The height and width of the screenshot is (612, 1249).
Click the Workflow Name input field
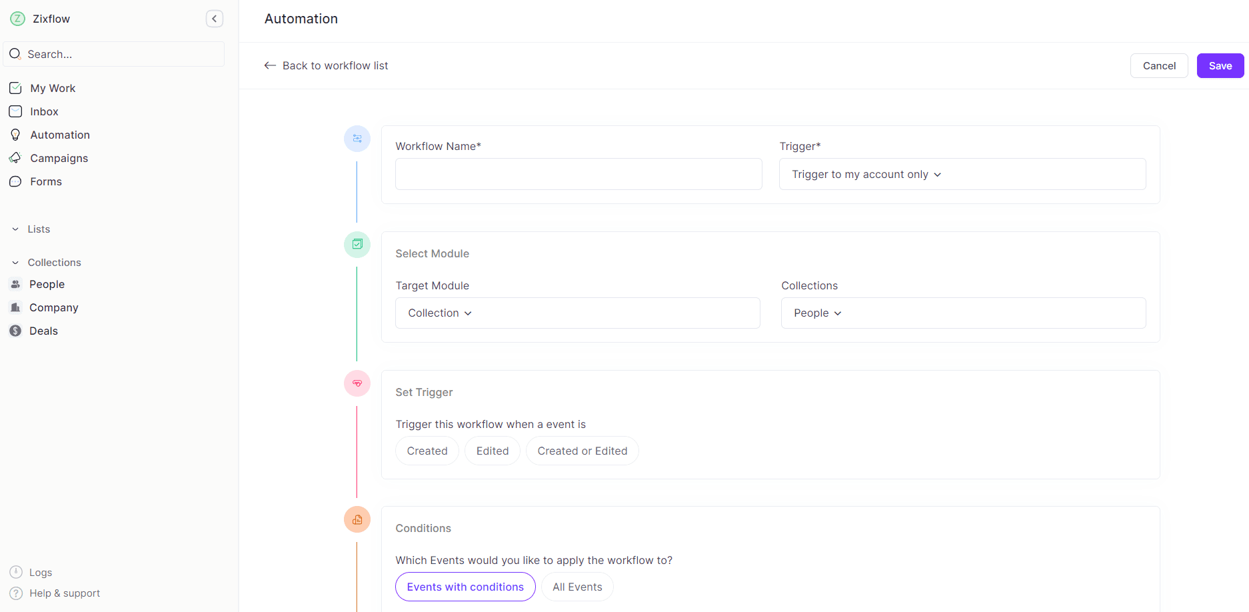coord(578,174)
